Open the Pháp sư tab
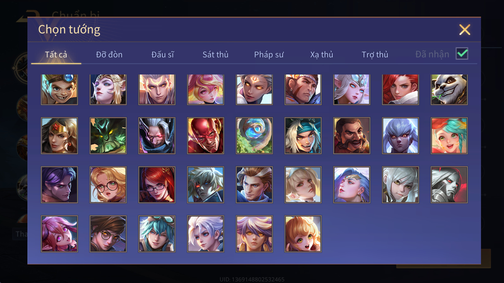 (x=269, y=54)
